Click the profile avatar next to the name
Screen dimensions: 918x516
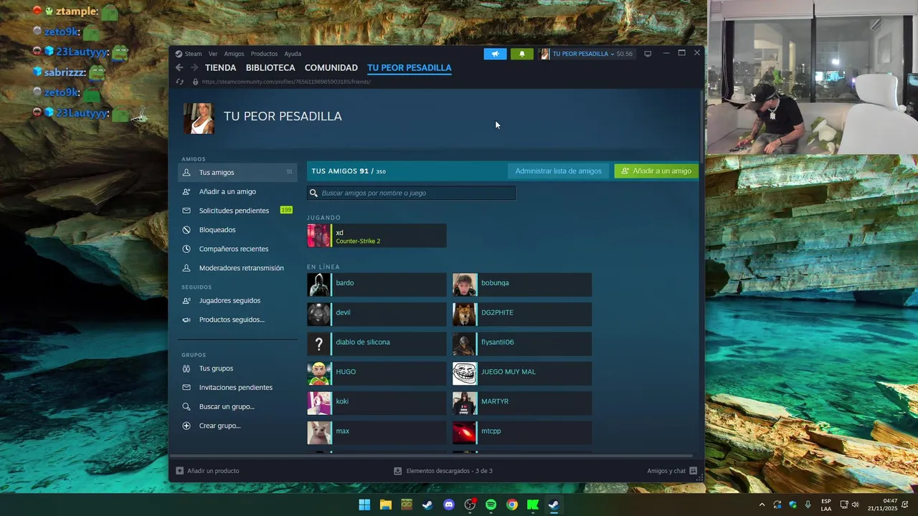(x=199, y=118)
